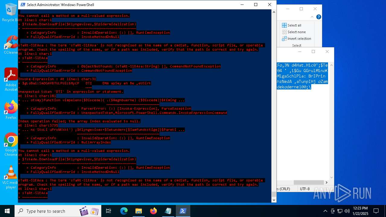Launch Google Chrome desktop shortcut
Image resolution: width=386 pixels, height=217 pixels.
11,145
